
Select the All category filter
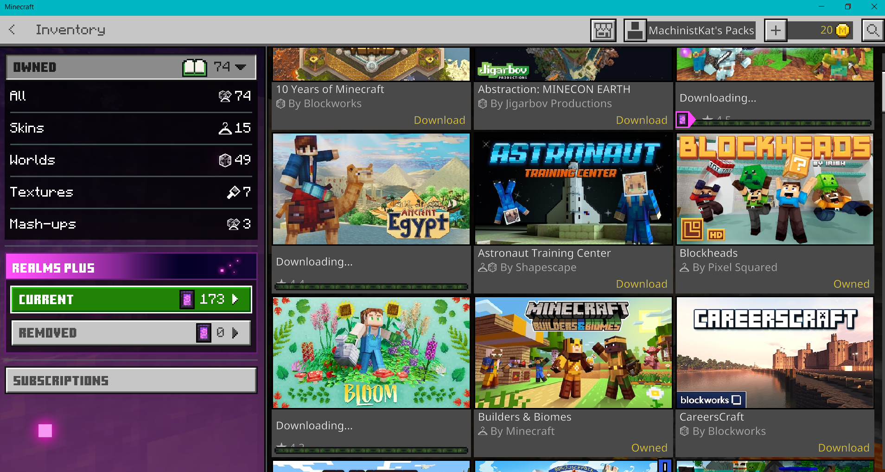[131, 96]
